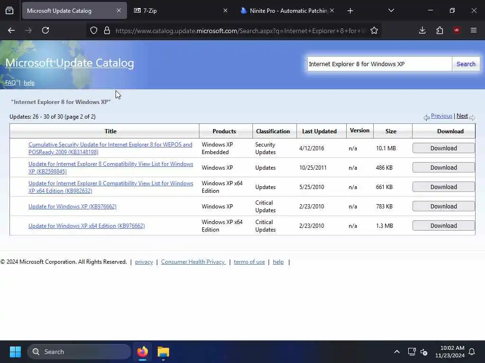Viewport: 485px width, 363px height.
Task: Open Consumer Health Privacy link
Action: 193,262
